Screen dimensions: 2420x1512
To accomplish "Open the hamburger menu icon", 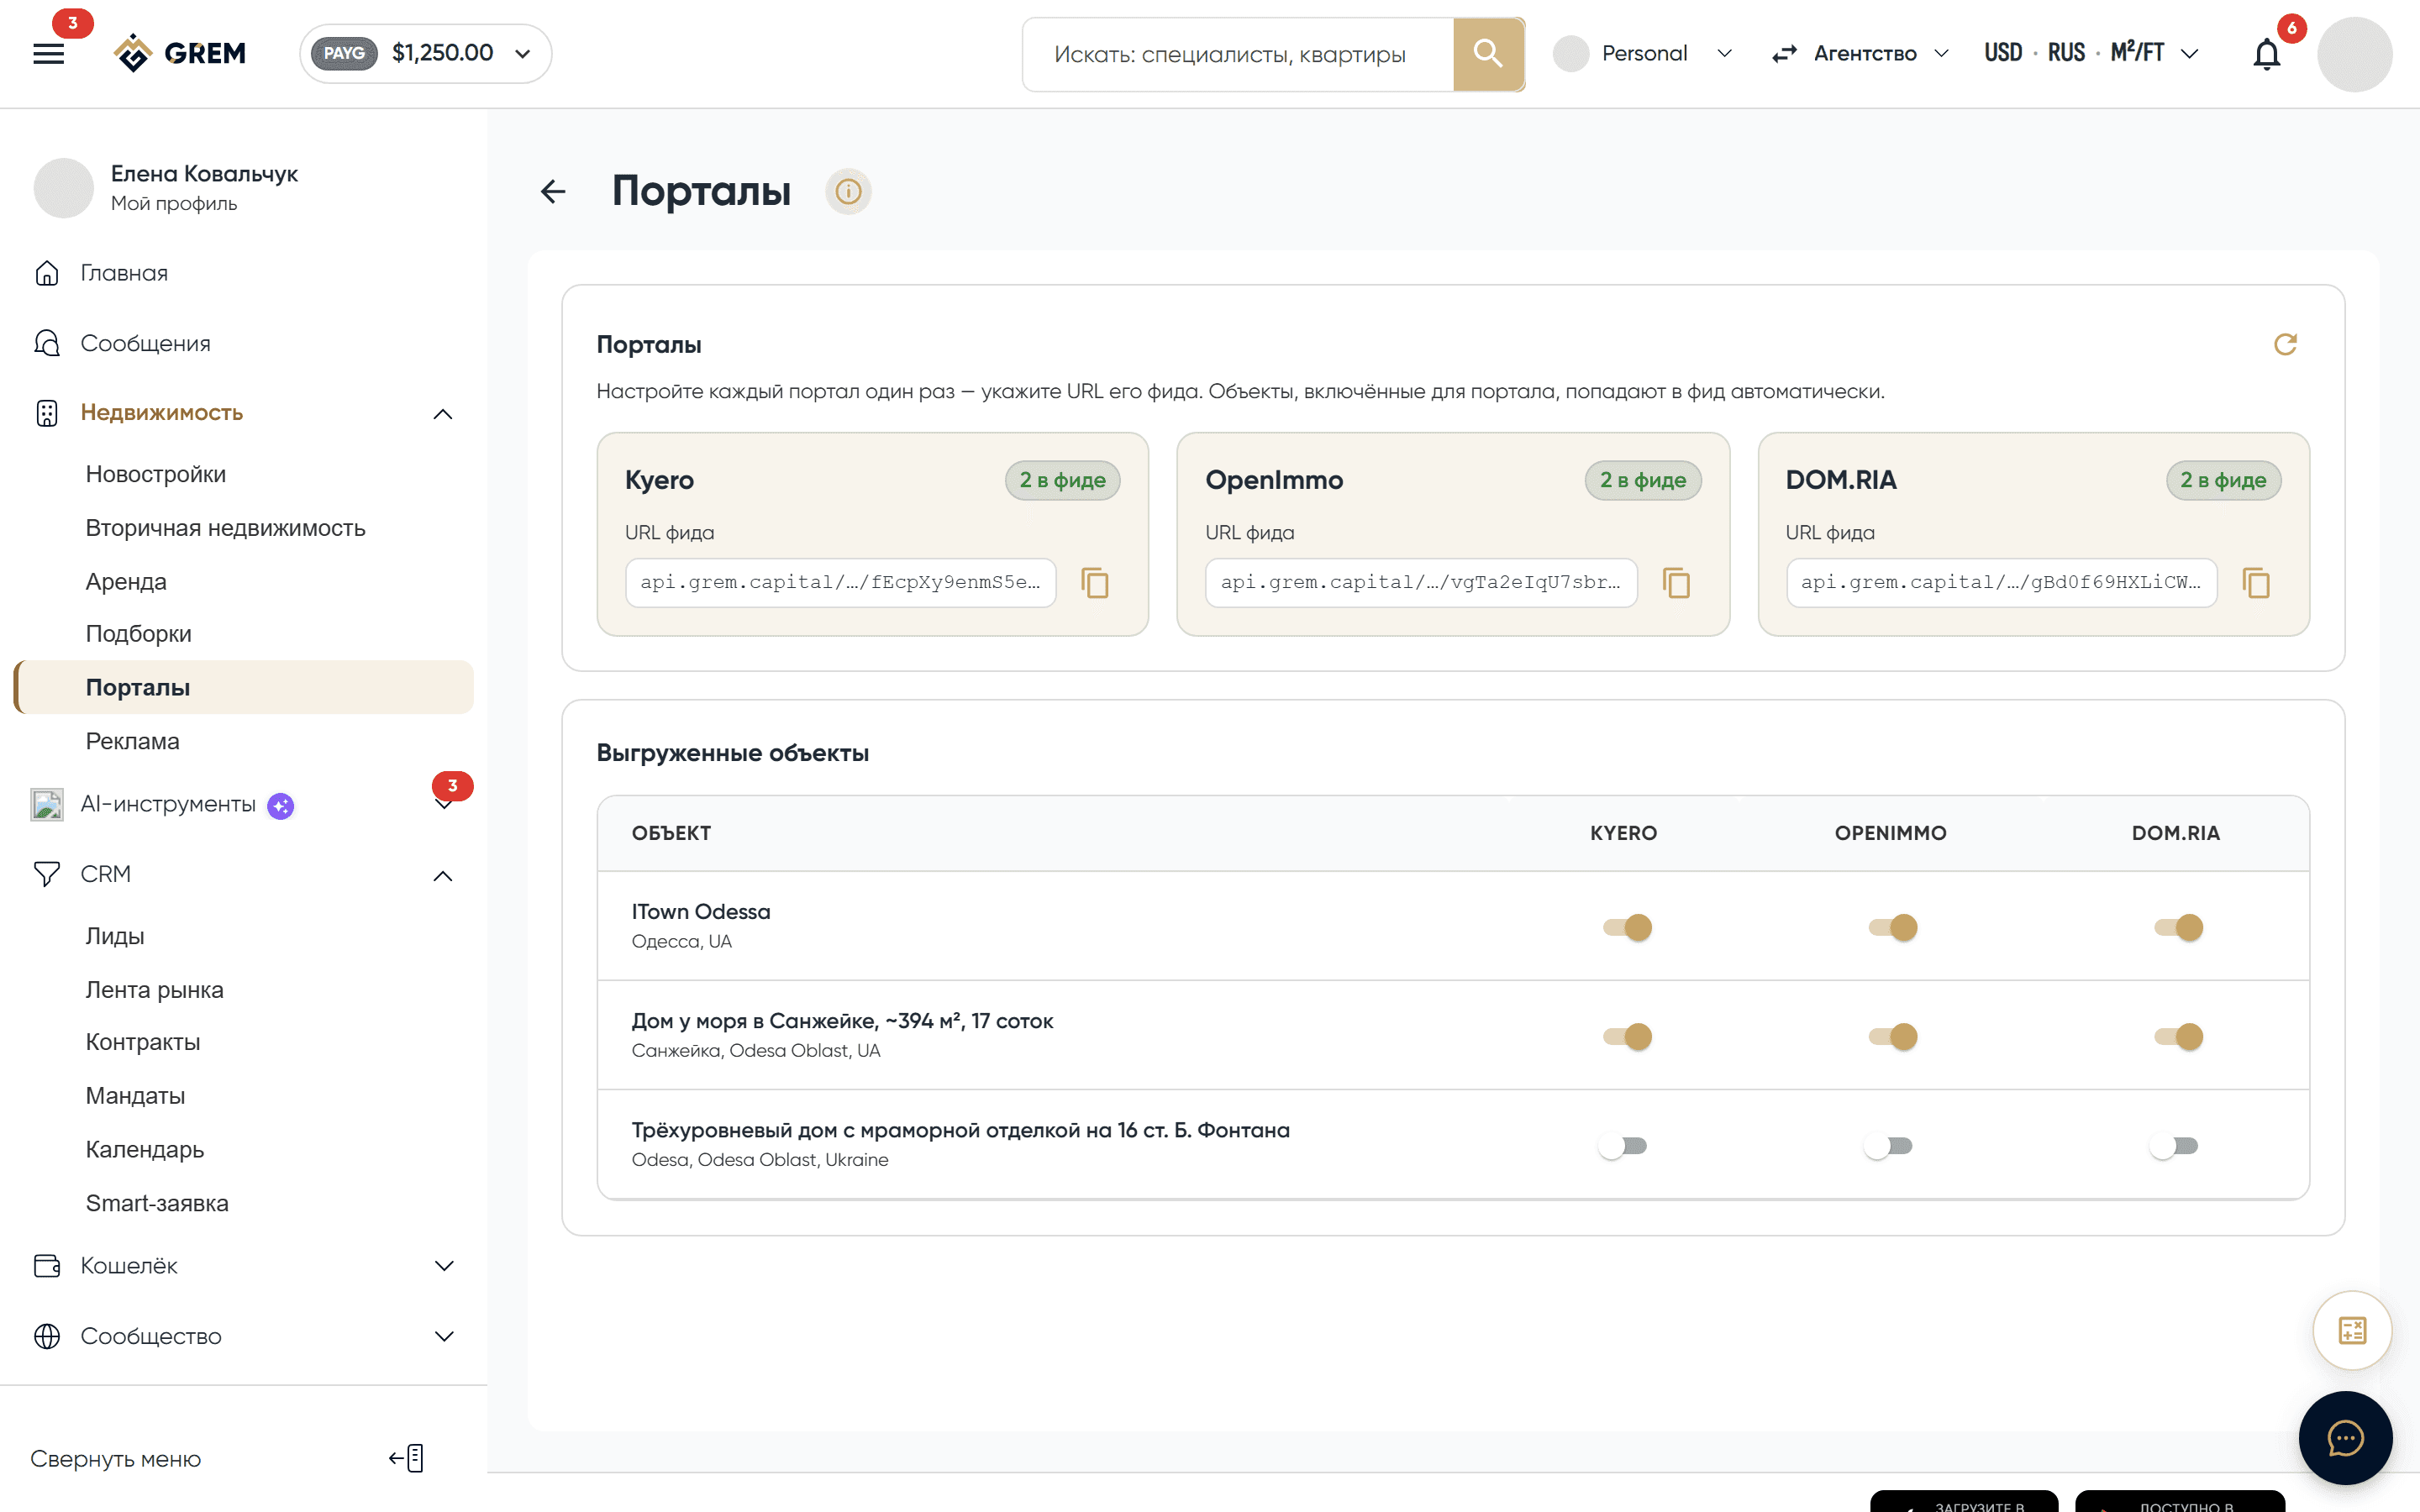I will (48, 53).
